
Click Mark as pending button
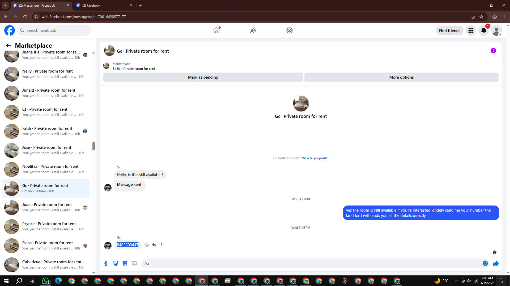click(x=203, y=77)
